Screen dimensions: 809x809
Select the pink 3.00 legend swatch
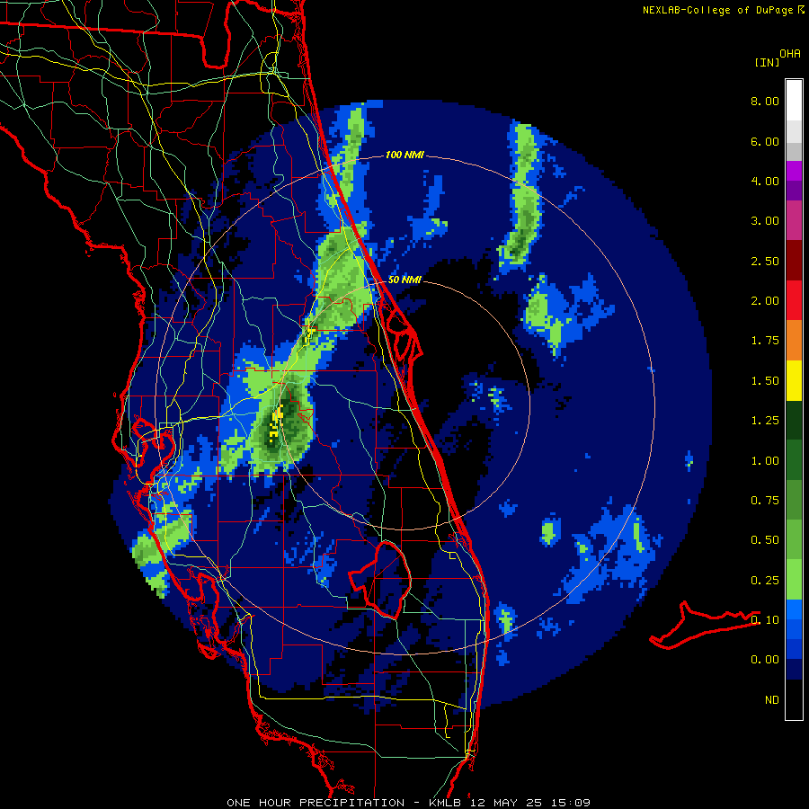click(794, 220)
